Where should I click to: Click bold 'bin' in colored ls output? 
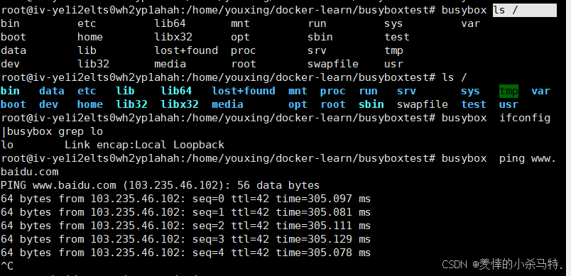click(x=10, y=91)
